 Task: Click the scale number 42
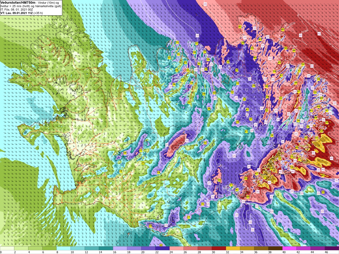click(298, 252)
